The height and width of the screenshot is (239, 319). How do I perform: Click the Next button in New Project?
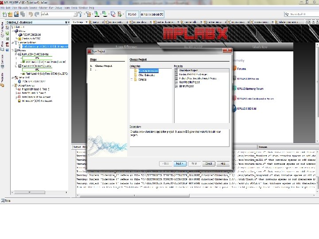(180, 164)
